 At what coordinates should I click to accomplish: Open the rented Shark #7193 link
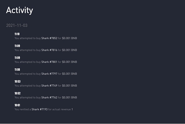point(39,109)
